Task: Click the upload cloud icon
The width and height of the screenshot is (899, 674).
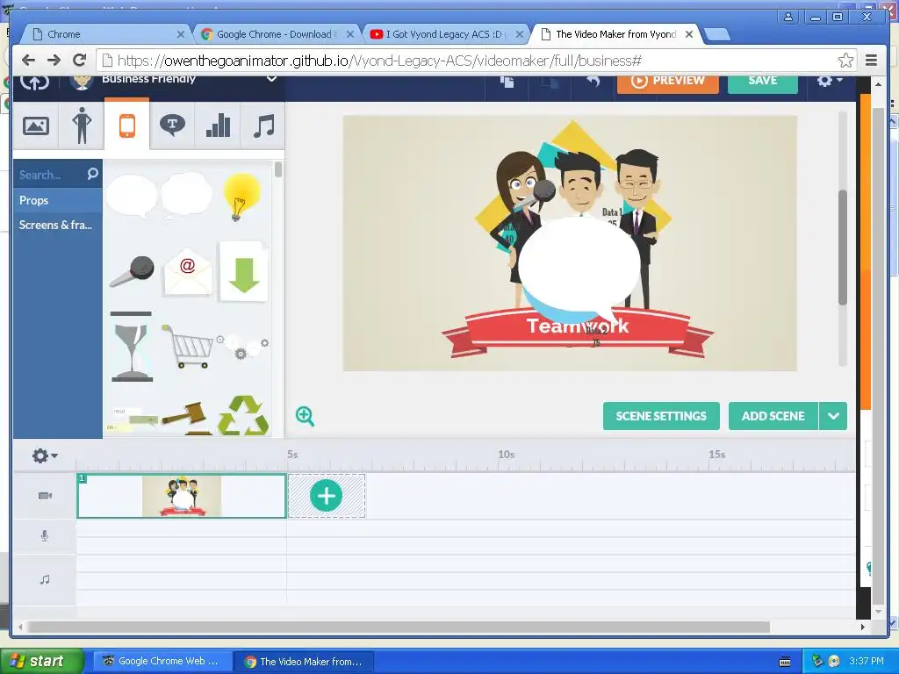Action: (34, 82)
